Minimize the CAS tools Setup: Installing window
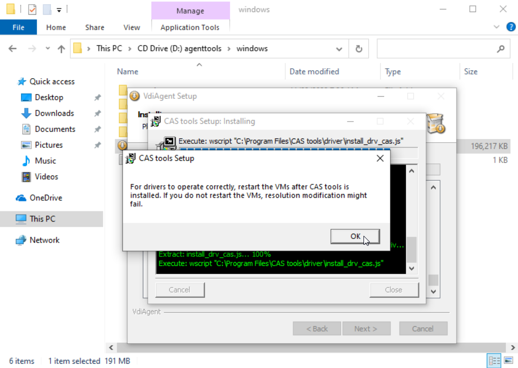 [x=350, y=122]
